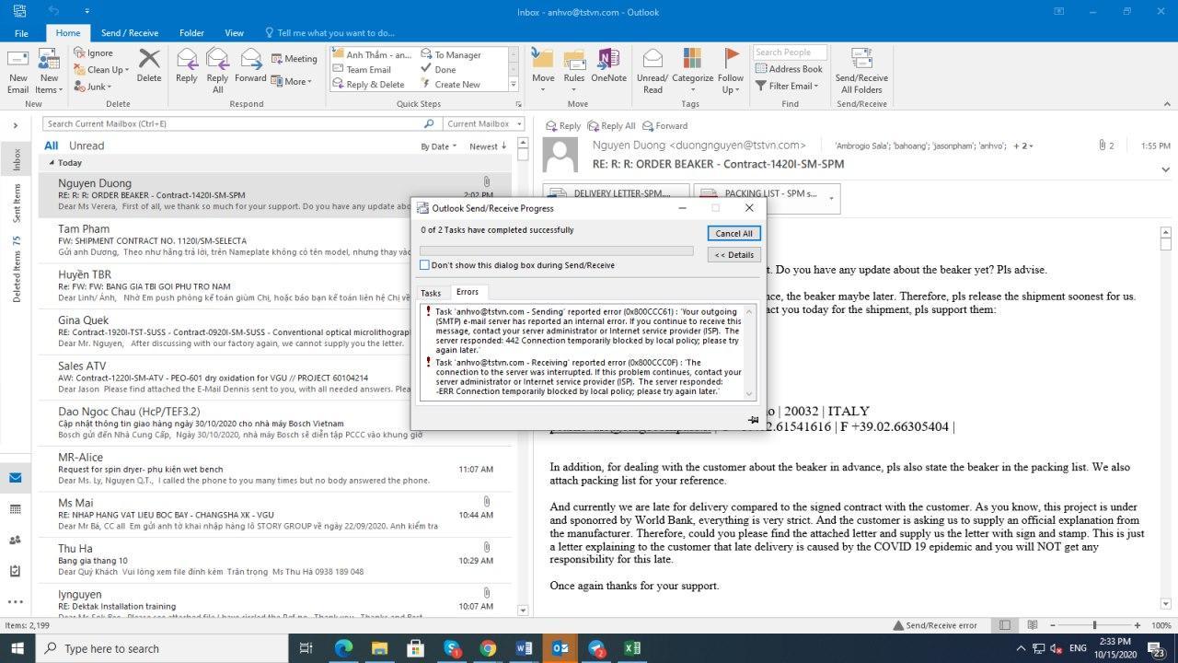Image resolution: width=1178 pixels, height=663 pixels.
Task: Click in the Search People box
Action: pos(788,52)
